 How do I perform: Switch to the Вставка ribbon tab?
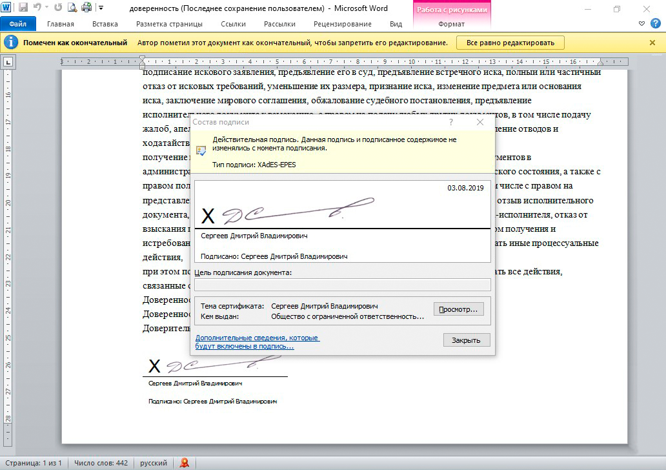(x=105, y=24)
